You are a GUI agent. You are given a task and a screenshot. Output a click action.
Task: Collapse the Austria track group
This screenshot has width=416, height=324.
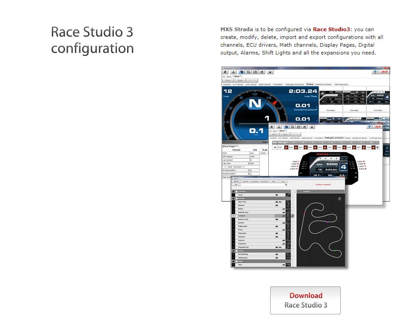[x=233, y=251]
